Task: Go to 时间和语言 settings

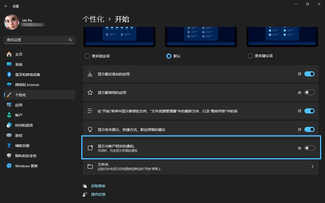Action: click(40, 125)
